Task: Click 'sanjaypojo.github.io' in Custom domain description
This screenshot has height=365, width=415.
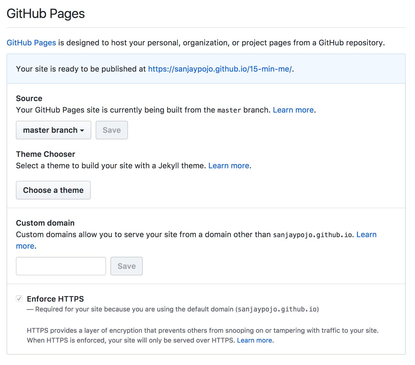Action: pos(312,235)
